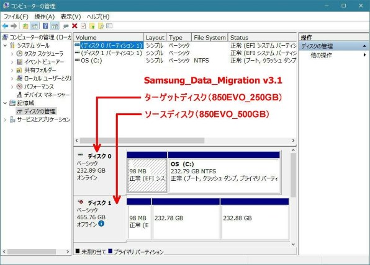
Task: Click the ディスク 1 disk label
Action: click(x=99, y=203)
